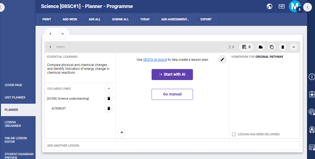The image size is (315, 159).
Task: Collapse the topic with the header chevron
Action: [294, 47]
